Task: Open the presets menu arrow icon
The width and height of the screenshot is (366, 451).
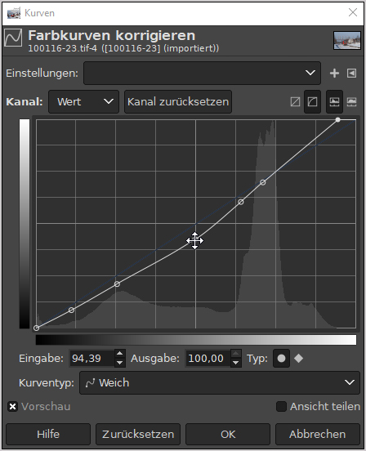Action: coord(351,73)
